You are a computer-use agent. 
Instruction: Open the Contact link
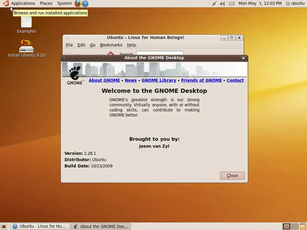[x=235, y=80]
